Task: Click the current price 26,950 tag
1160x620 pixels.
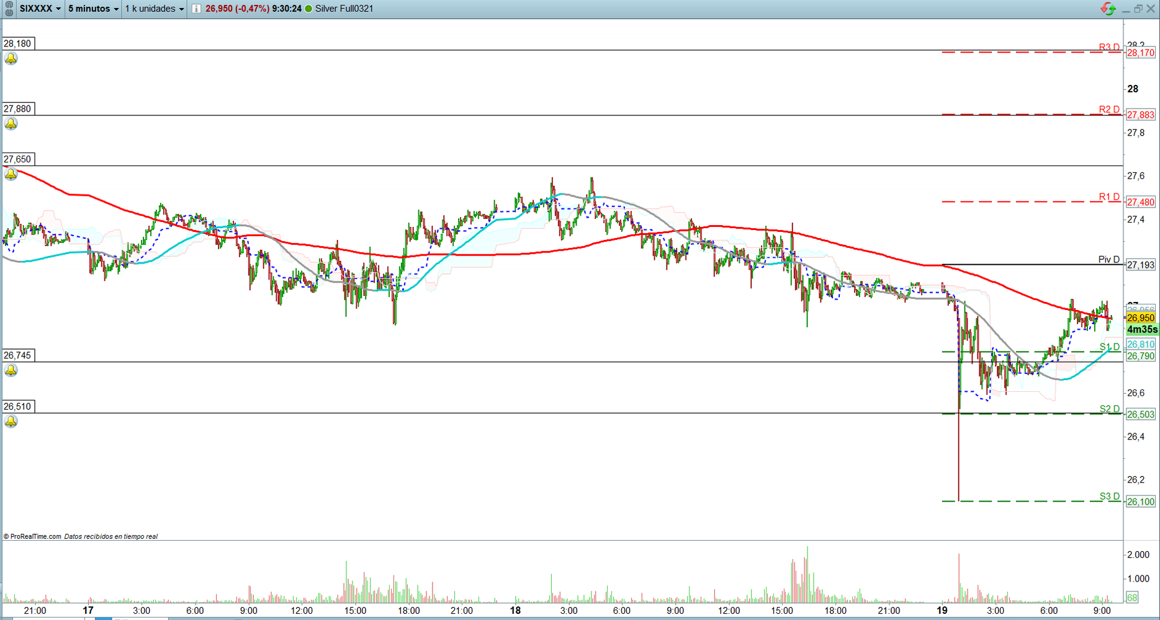Action: 1141,318
